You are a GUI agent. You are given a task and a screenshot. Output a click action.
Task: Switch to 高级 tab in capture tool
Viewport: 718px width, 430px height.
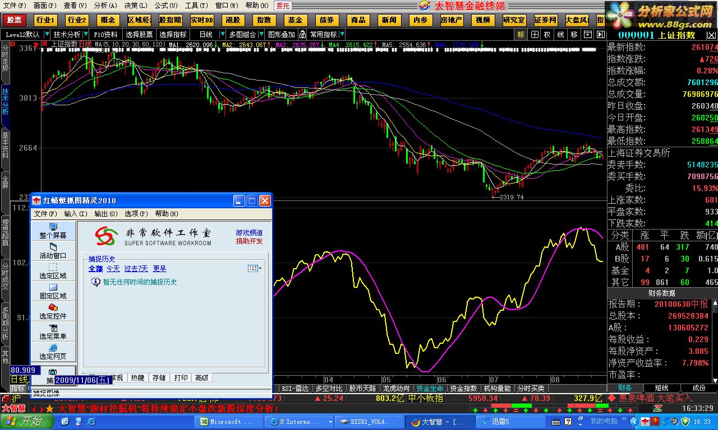coord(202,378)
